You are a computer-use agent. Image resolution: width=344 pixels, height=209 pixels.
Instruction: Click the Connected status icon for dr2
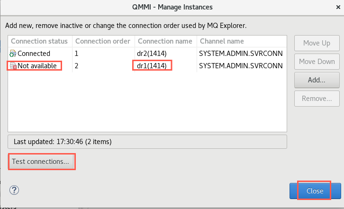pyautogui.click(x=13, y=54)
